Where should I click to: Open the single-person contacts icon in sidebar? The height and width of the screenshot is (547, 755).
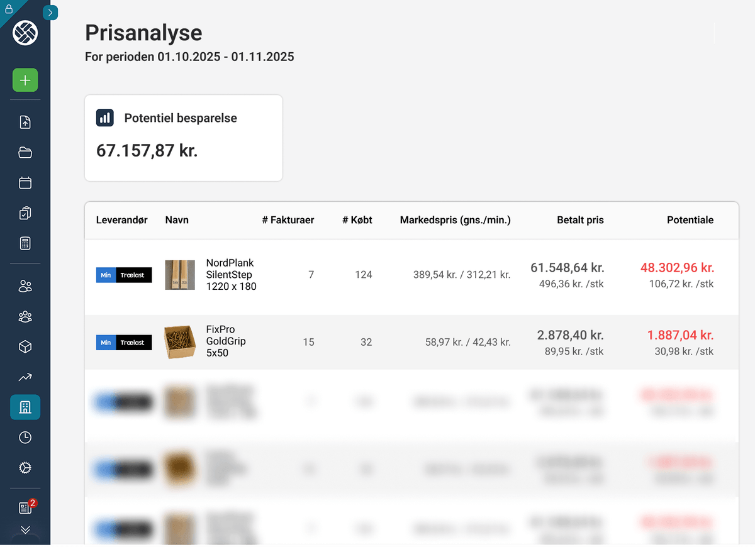(x=25, y=287)
